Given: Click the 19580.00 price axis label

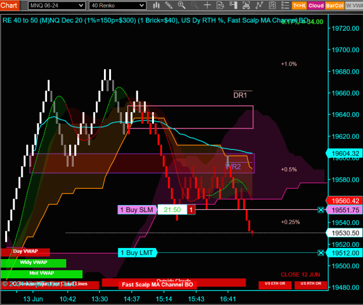Looking at the screenshot, I should coord(346,180).
